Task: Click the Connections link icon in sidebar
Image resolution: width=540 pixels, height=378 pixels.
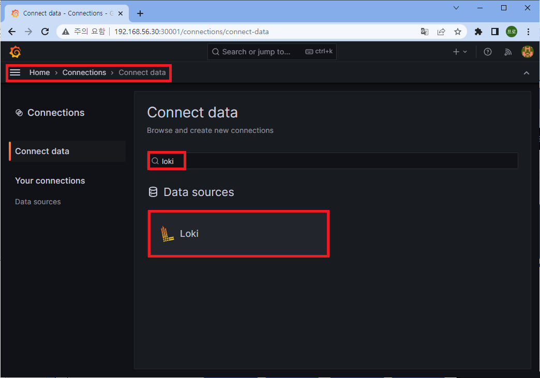Action: coord(19,113)
